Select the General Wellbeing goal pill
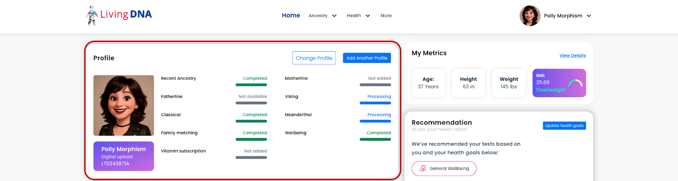The height and width of the screenshot is (181, 678). pos(444,168)
